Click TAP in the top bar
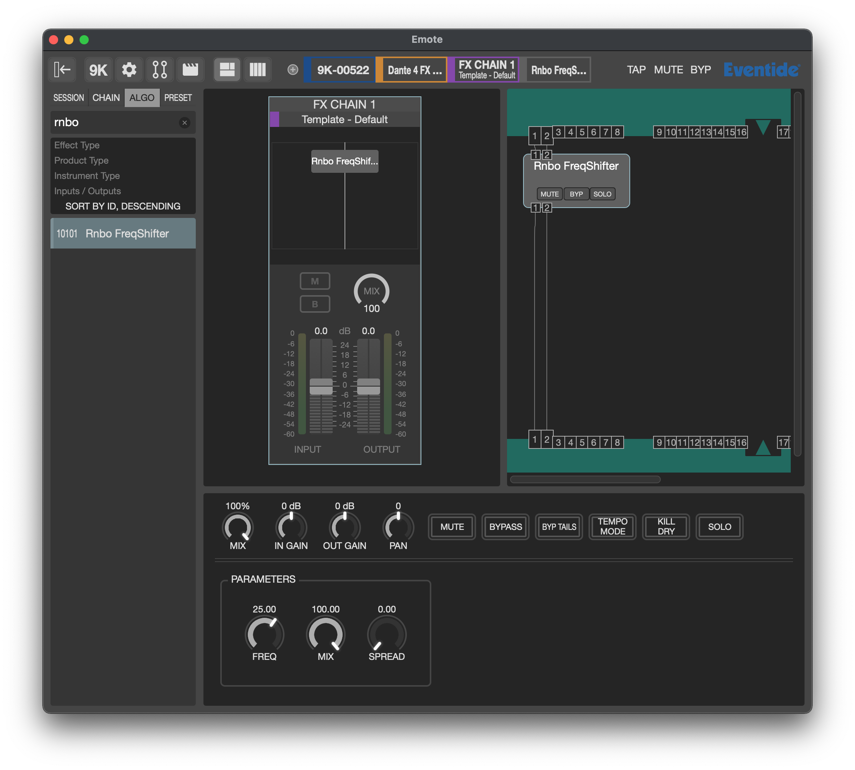 636,70
